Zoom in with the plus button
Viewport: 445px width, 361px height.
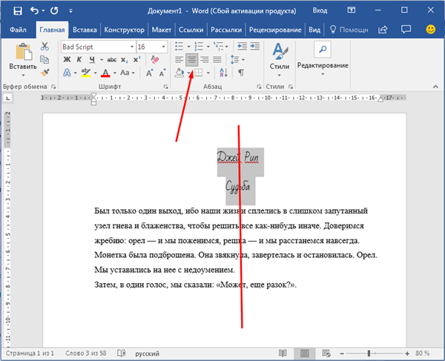tap(407, 354)
